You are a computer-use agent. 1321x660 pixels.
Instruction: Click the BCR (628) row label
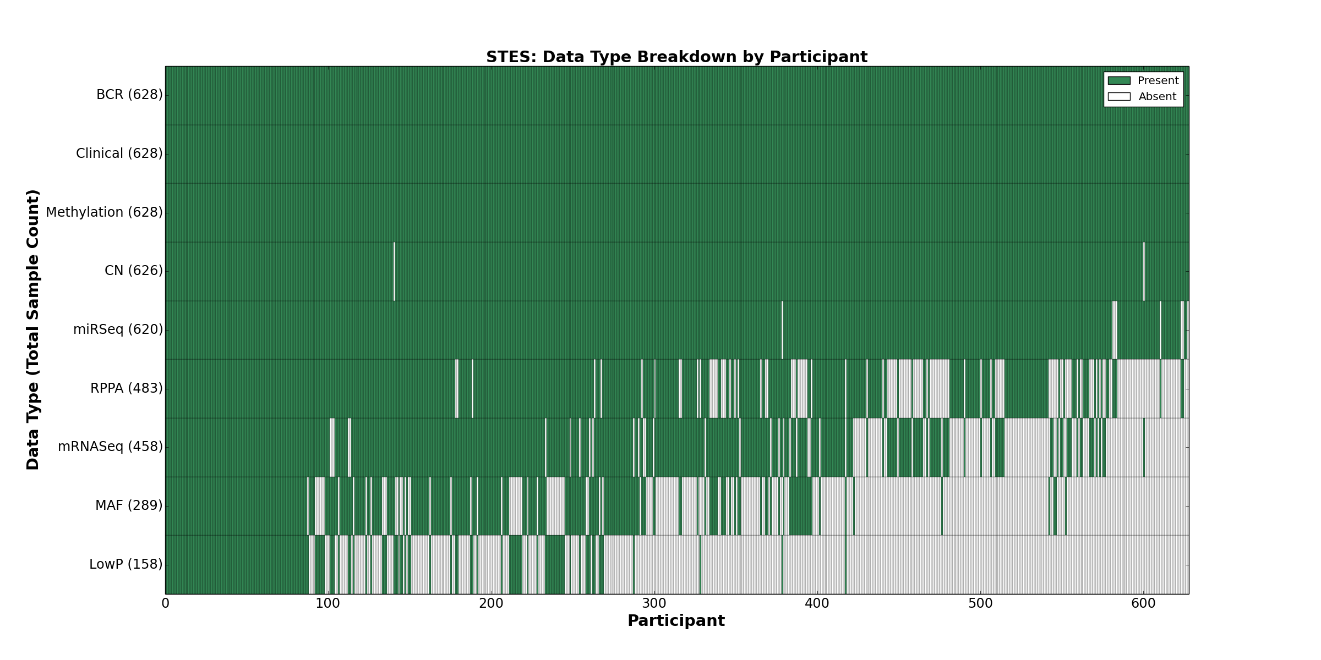coord(129,95)
